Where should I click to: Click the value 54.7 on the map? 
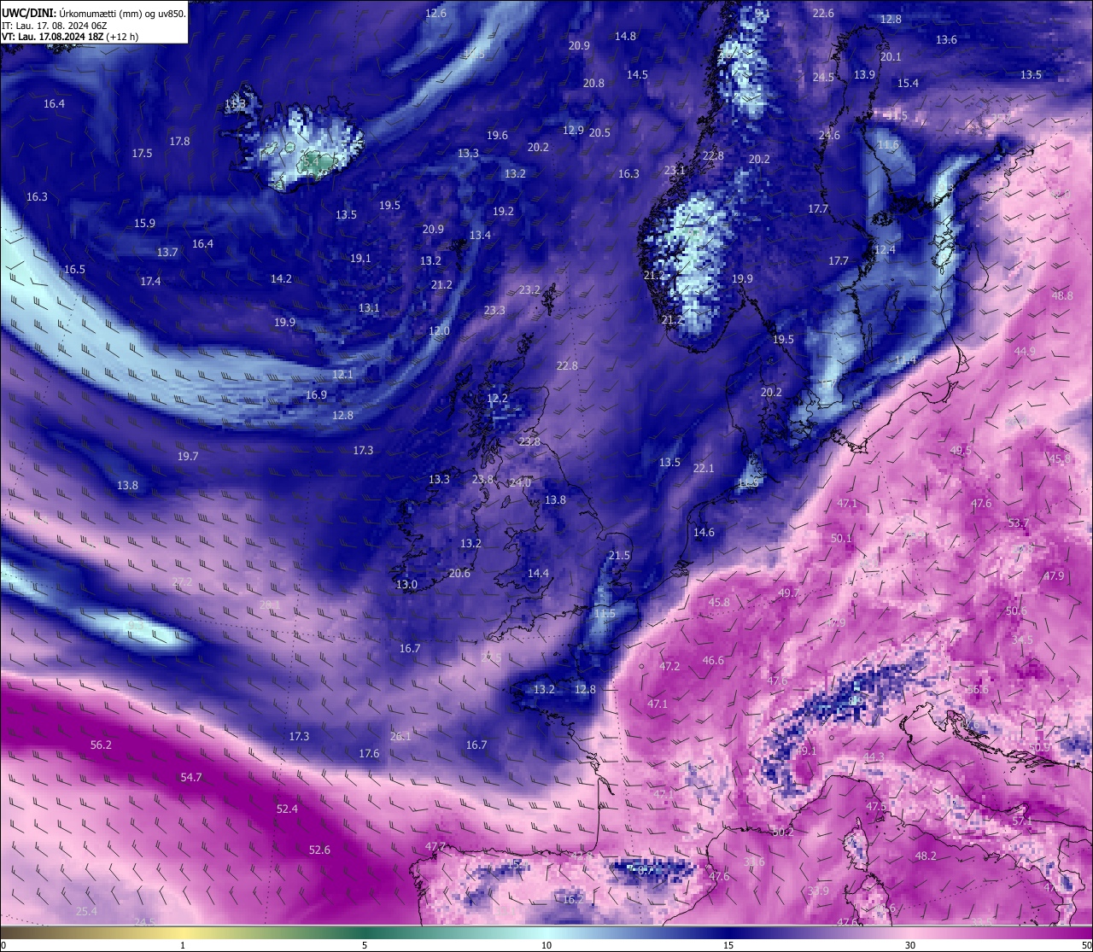tap(191, 777)
